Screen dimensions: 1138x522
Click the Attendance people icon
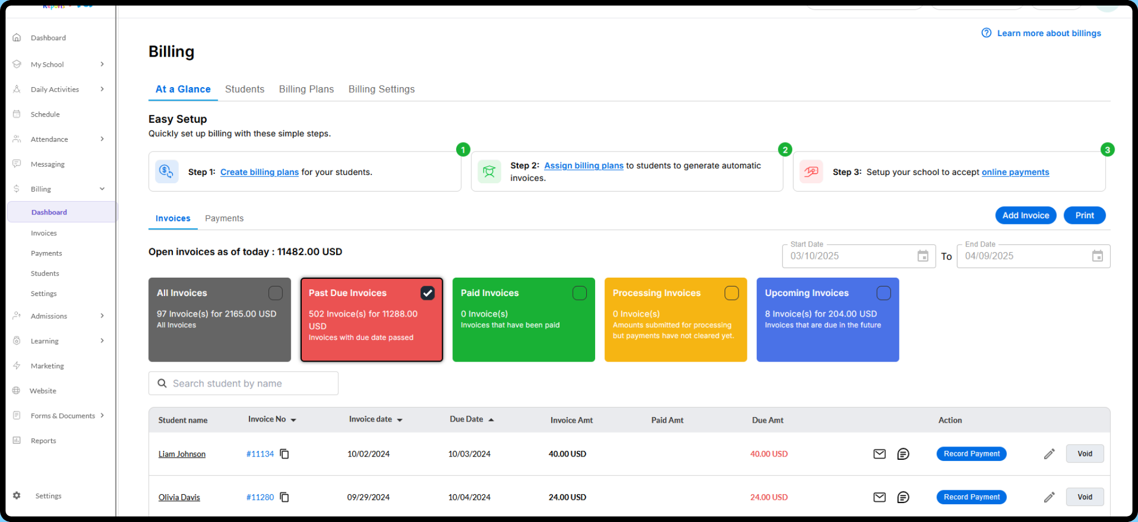pyautogui.click(x=17, y=139)
